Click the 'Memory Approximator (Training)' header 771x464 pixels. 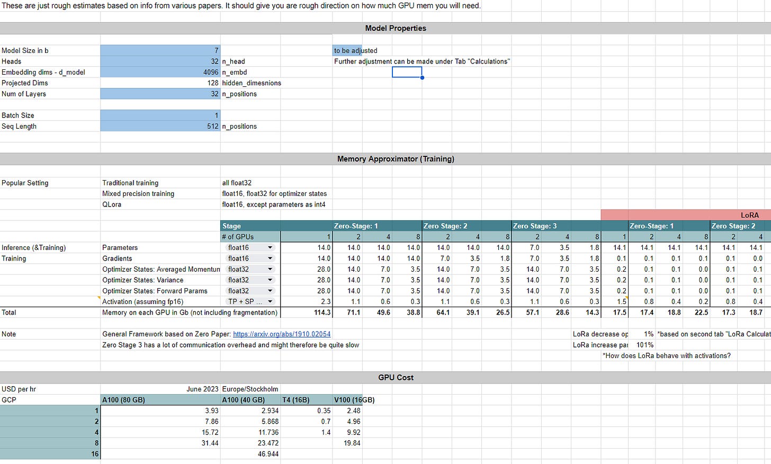396,159
